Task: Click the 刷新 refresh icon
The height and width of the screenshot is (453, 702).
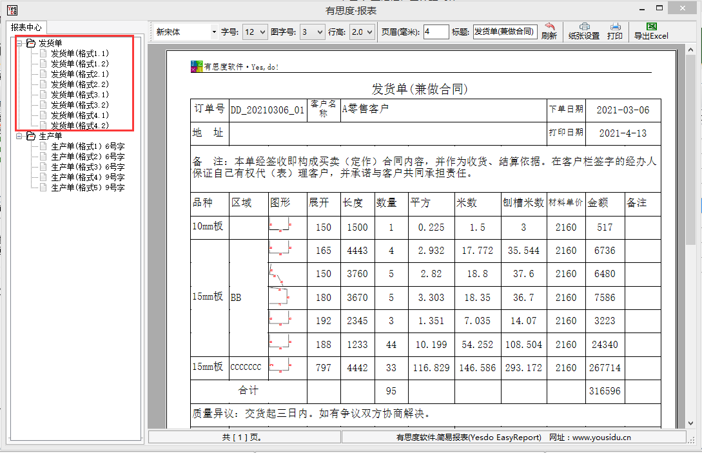Action: coord(549,27)
